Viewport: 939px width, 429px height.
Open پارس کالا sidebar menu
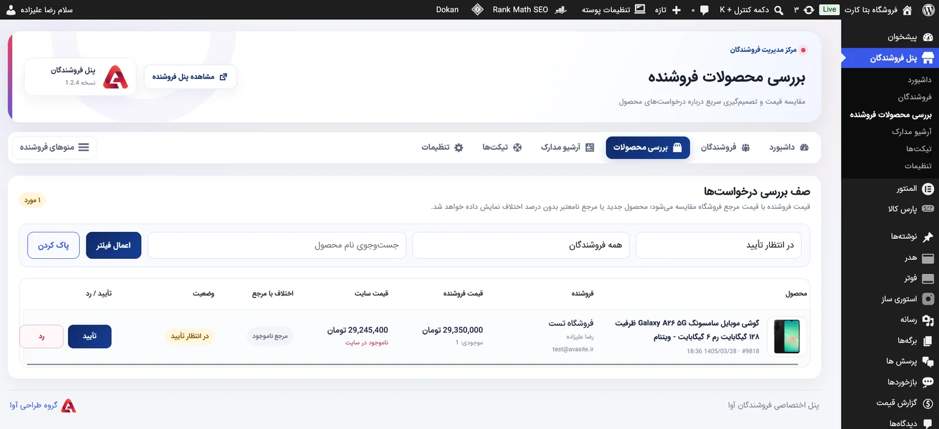coord(890,209)
